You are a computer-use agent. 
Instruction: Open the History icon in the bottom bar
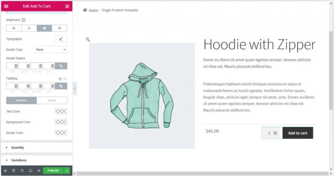[22, 171]
